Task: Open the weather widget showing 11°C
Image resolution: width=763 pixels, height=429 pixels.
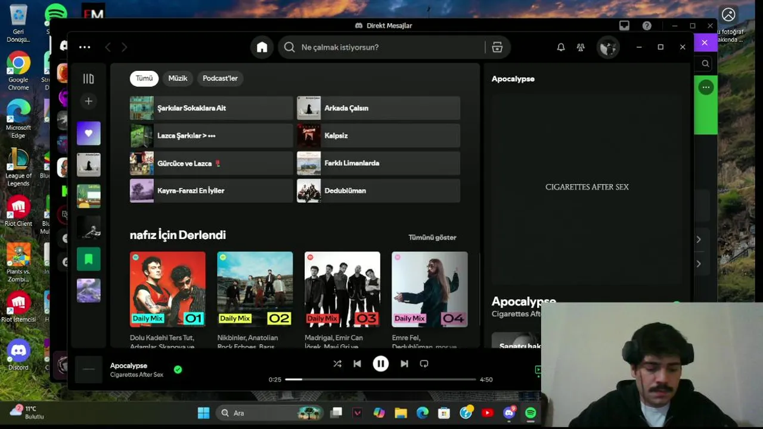Action: click(x=28, y=412)
